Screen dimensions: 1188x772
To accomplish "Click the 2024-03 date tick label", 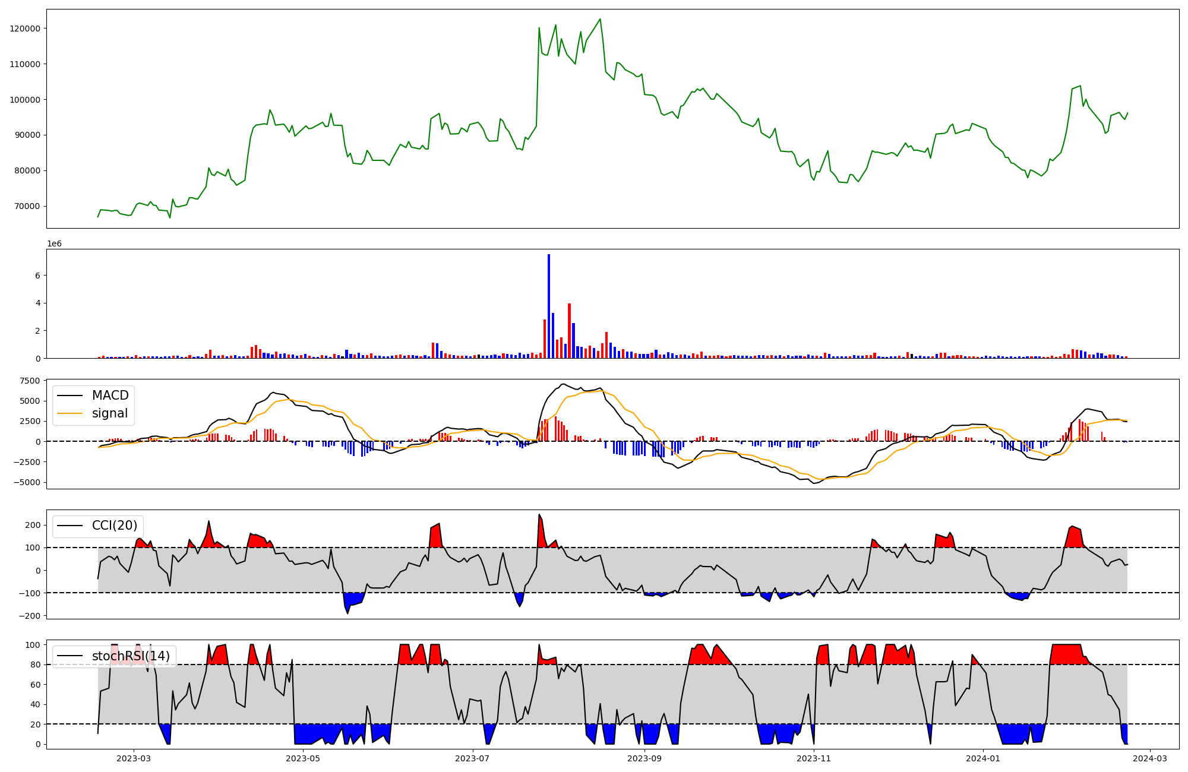I will pos(1151,758).
